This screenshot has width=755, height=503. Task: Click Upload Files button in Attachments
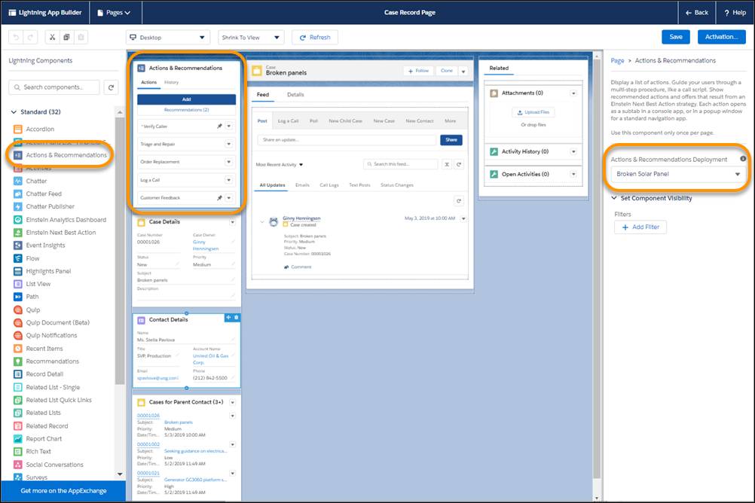[x=533, y=112]
